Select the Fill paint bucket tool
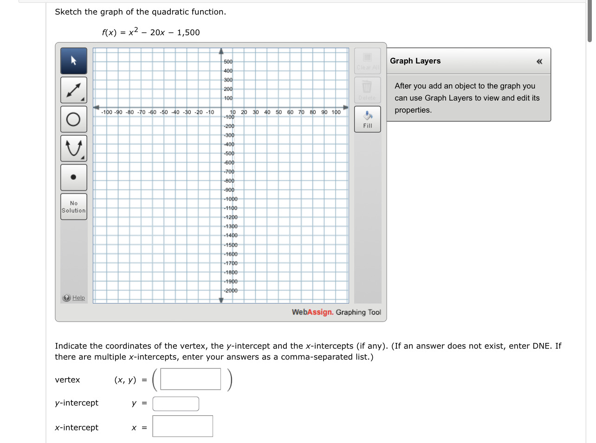The height and width of the screenshot is (443, 596). click(x=368, y=119)
